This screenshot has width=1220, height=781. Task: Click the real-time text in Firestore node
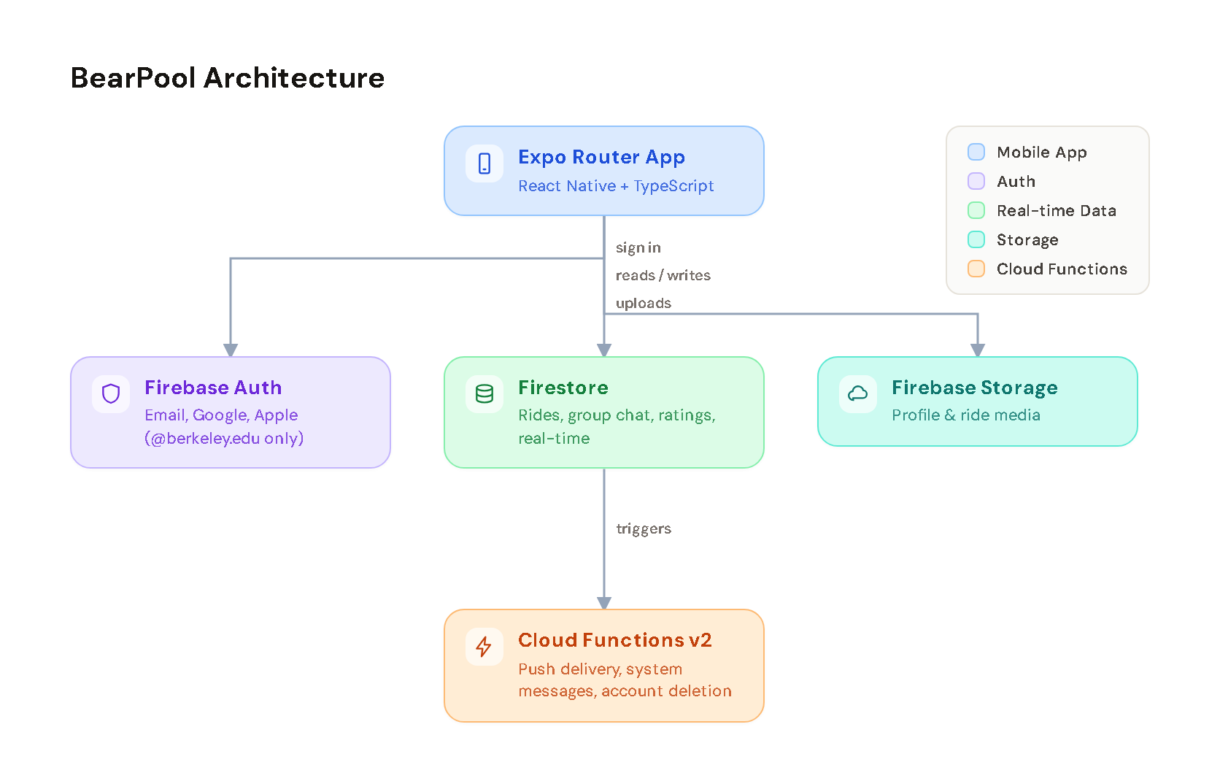tap(554, 439)
